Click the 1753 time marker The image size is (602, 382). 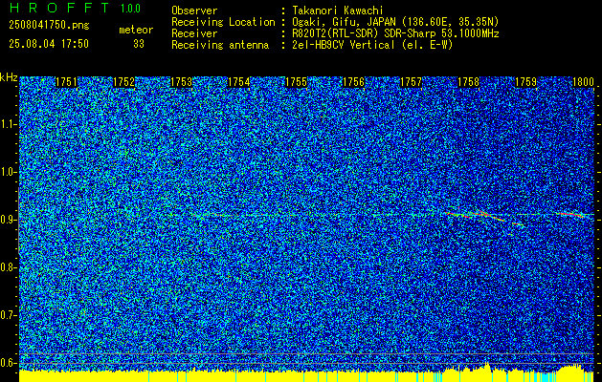tap(181, 82)
